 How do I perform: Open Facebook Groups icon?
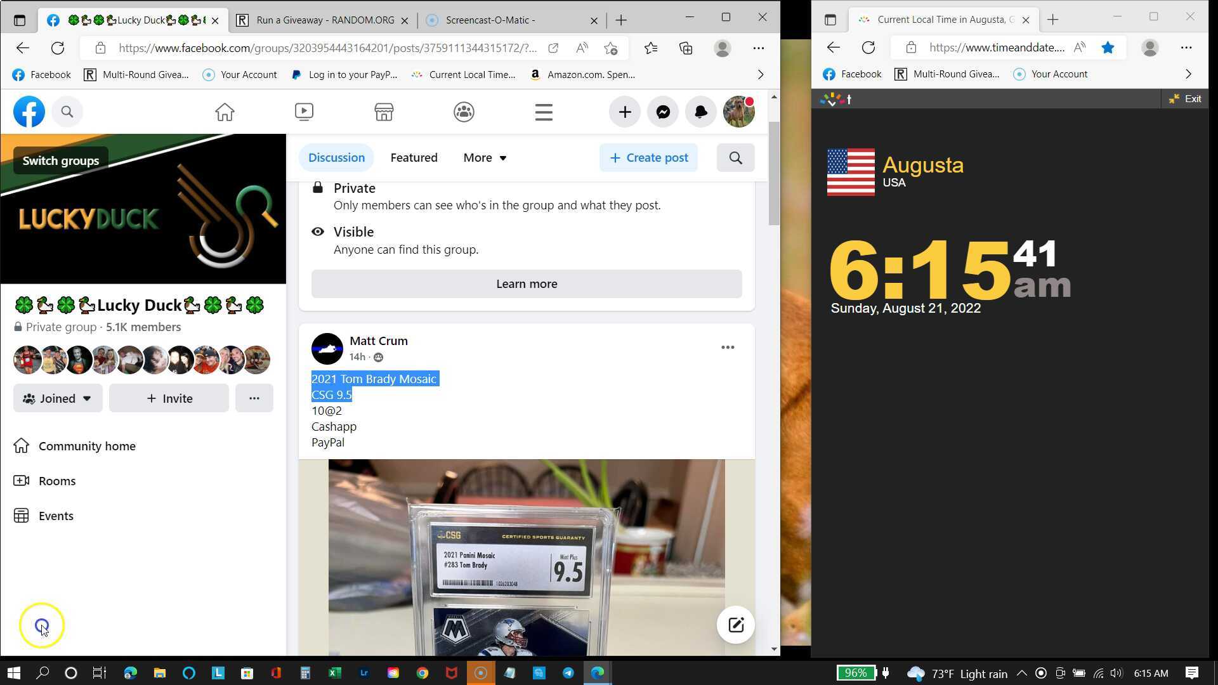coord(464,112)
